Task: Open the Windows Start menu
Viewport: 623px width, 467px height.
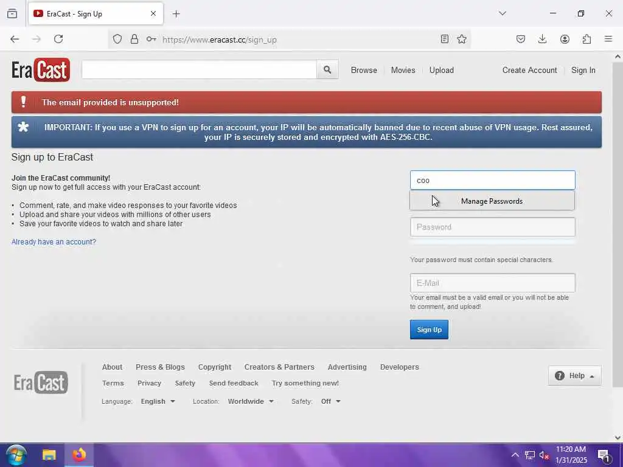Action: point(16,455)
